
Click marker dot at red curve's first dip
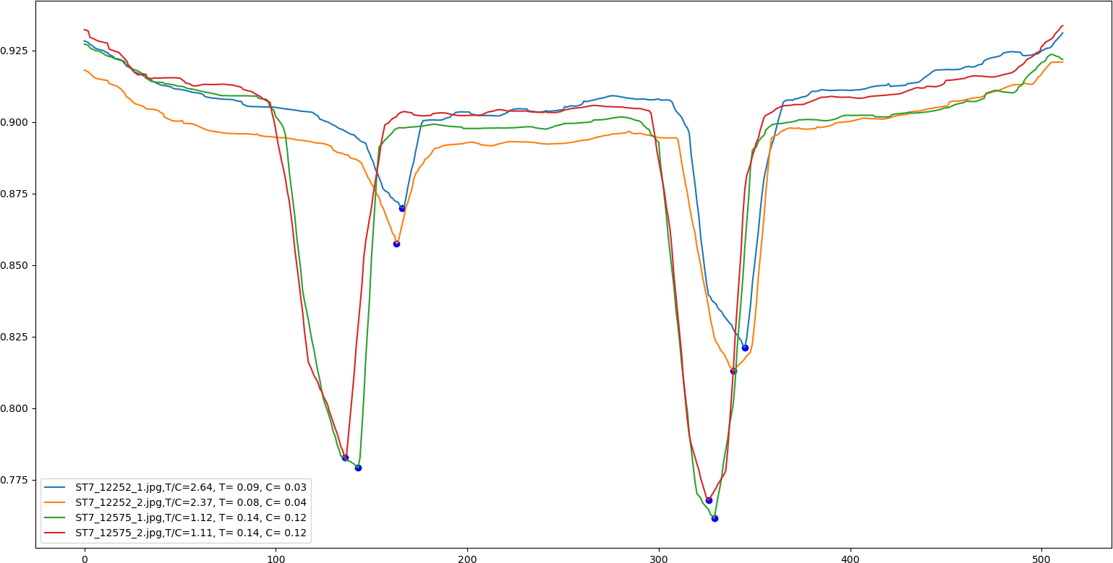click(x=345, y=457)
